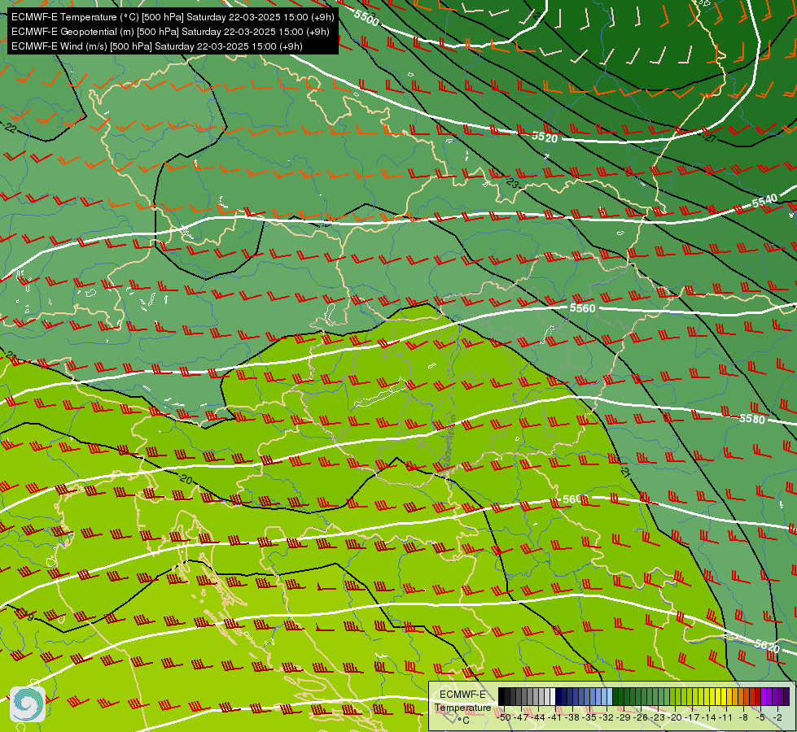
Task: Select the ECMWF-E Wind (m/s) header line
Action: click(157, 46)
